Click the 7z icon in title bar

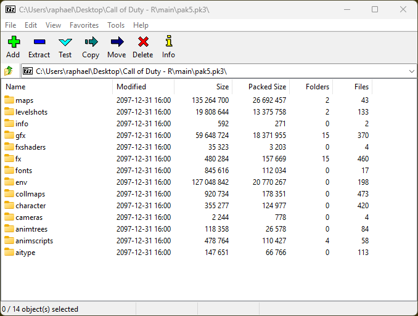click(10, 10)
